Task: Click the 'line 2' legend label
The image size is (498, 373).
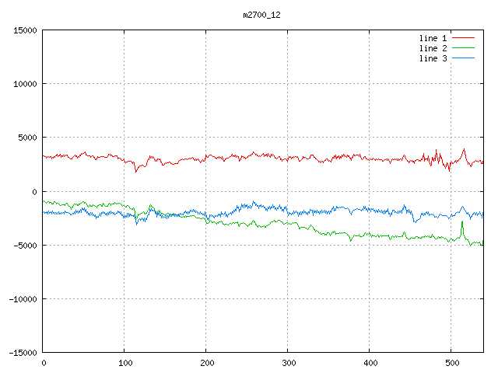Action: (433, 48)
